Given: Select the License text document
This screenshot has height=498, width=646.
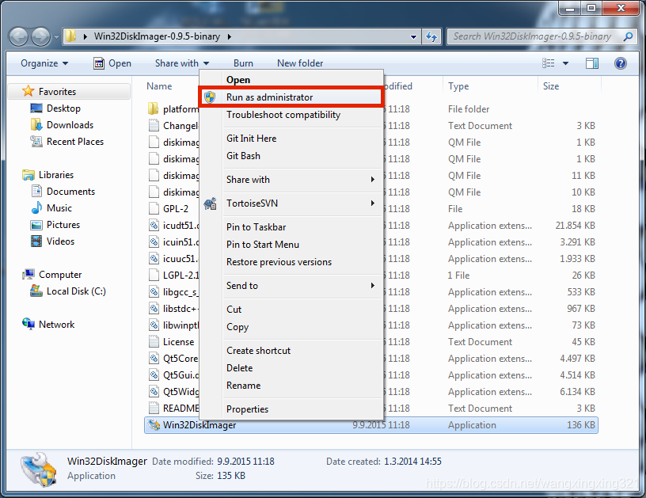Looking at the screenshot, I should pyautogui.click(x=178, y=342).
